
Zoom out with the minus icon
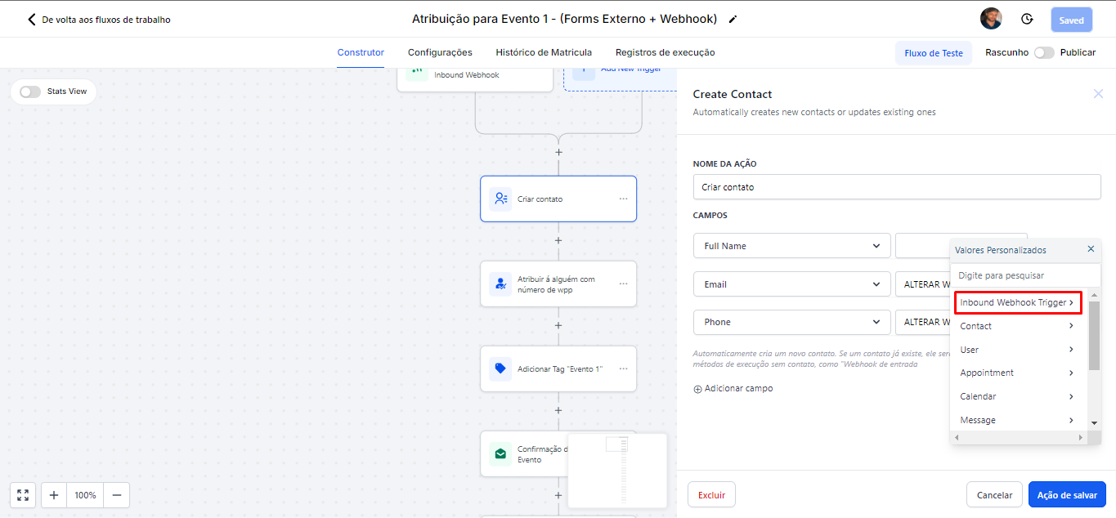pyautogui.click(x=117, y=495)
